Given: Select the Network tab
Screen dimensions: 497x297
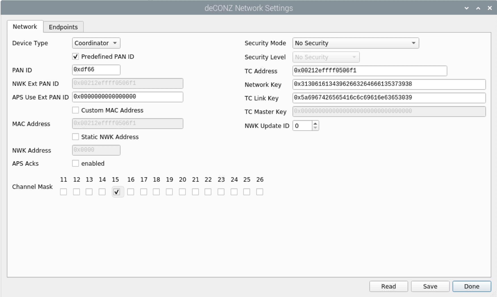Looking at the screenshot, I should pyautogui.click(x=25, y=27).
